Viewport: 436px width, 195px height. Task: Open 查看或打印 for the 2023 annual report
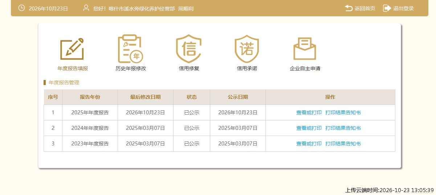pos(309,144)
